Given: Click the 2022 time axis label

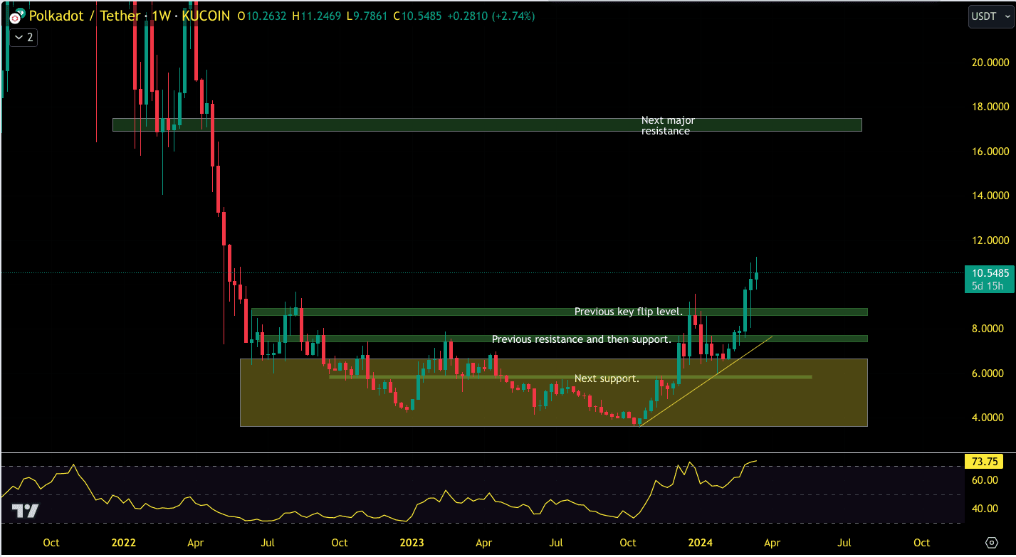Looking at the screenshot, I should (123, 543).
